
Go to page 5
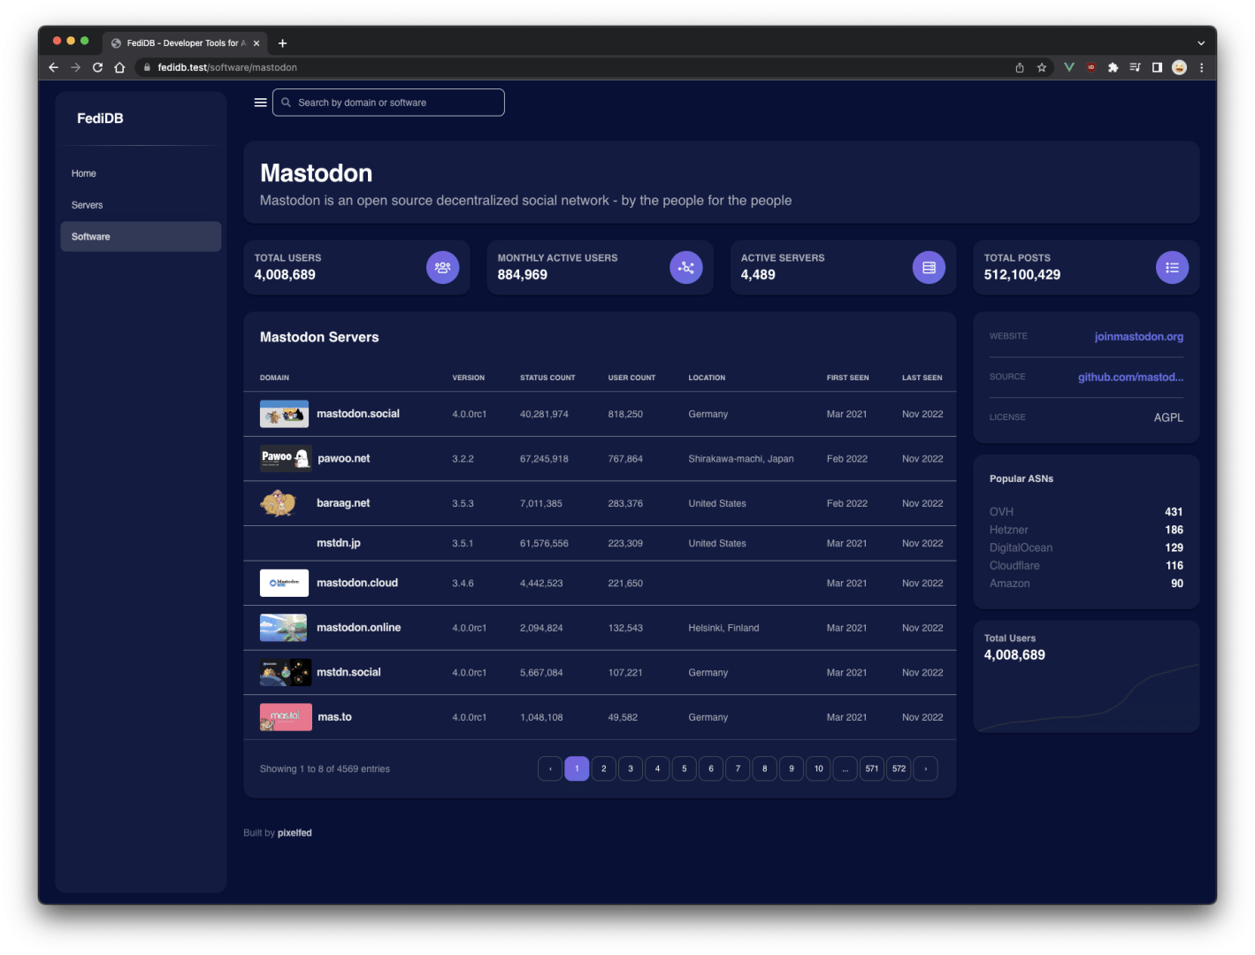pos(684,768)
